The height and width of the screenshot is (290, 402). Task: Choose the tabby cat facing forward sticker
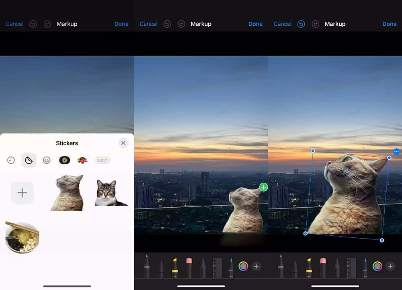coord(111,193)
